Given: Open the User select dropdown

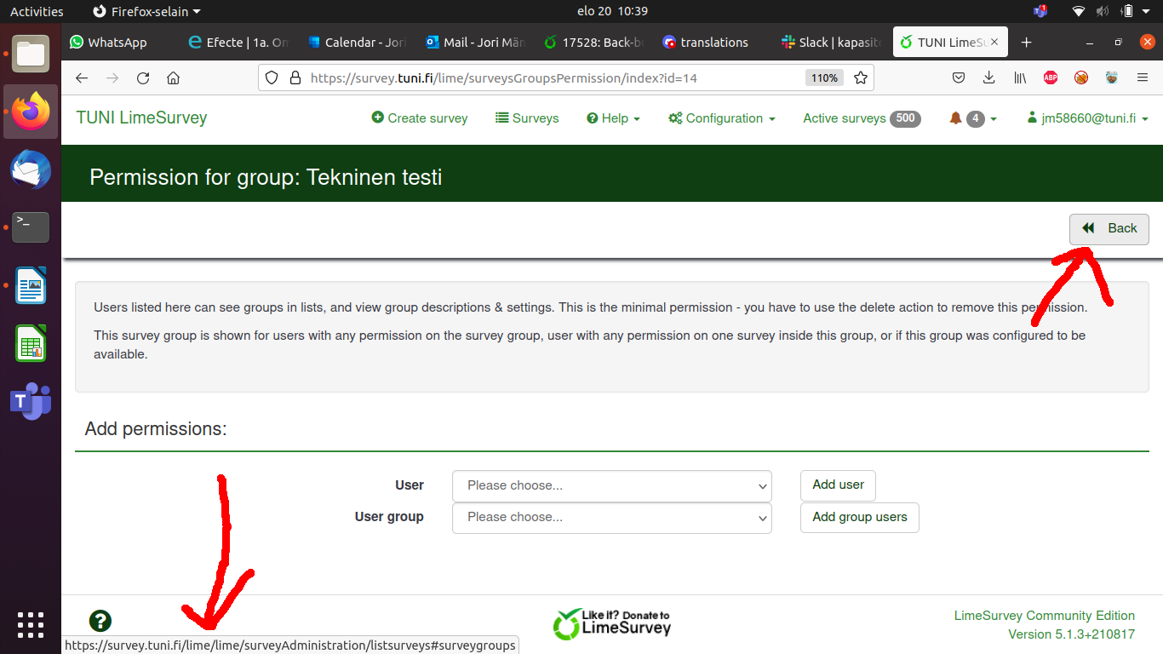Looking at the screenshot, I should [x=611, y=486].
